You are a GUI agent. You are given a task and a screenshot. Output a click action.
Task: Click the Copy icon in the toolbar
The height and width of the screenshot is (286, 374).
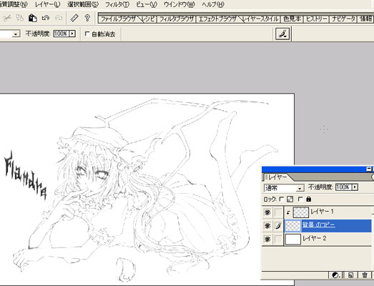pos(20,18)
